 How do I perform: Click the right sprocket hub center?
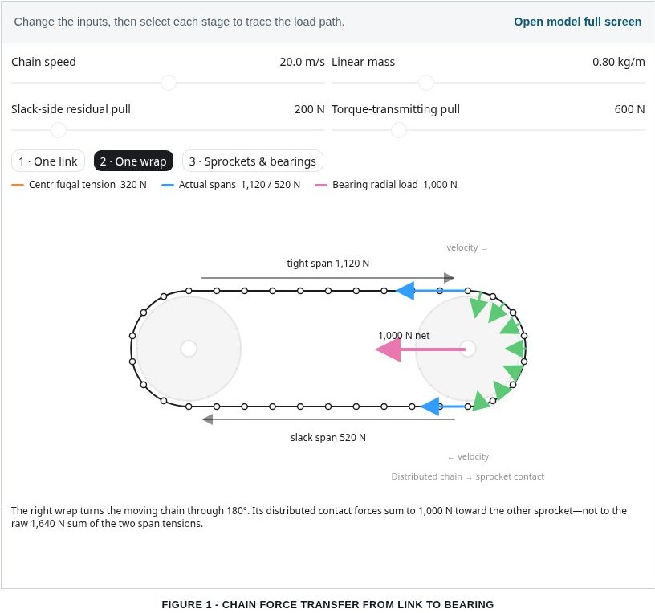468,349
